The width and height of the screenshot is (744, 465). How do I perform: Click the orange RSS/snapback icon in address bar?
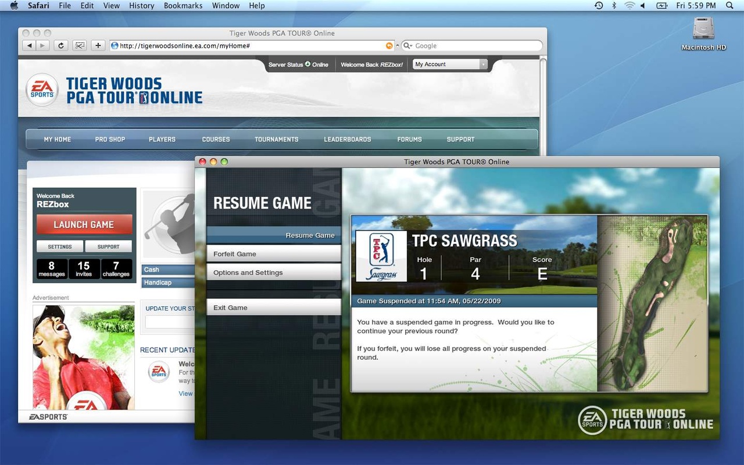point(389,45)
